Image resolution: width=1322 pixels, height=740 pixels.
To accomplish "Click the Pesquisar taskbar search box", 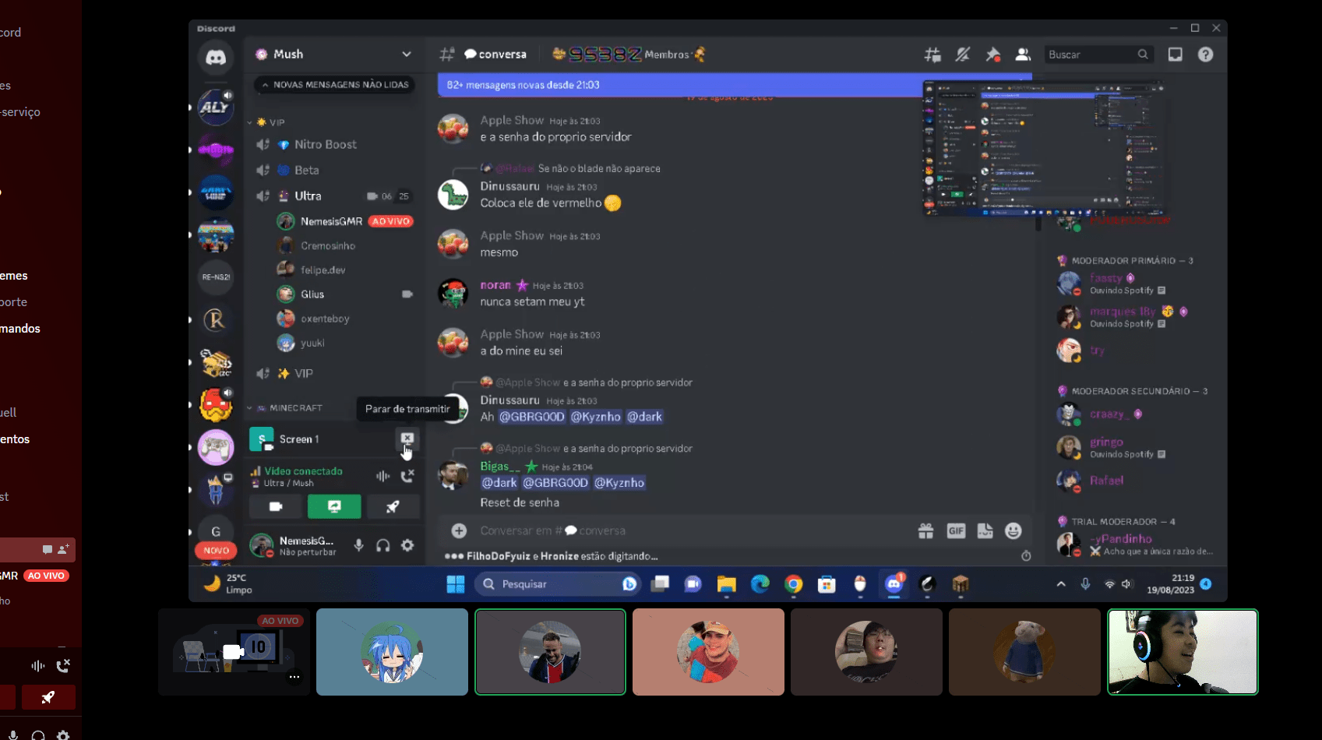I will (557, 584).
